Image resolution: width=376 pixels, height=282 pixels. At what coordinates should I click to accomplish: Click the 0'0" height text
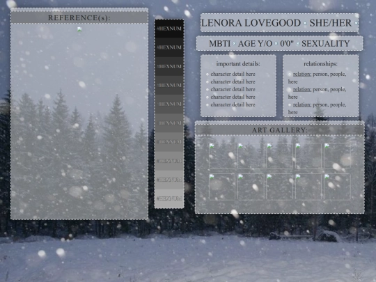tap(287, 44)
